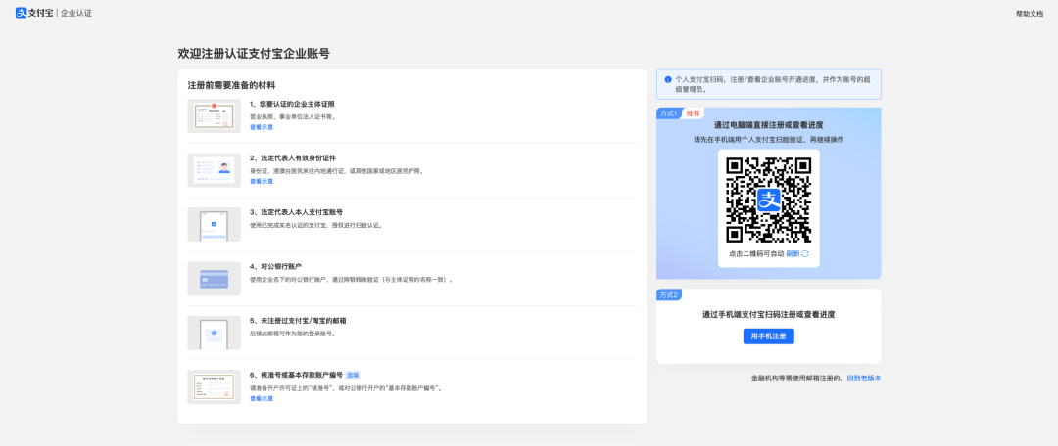This screenshot has width=1058, height=446.
Task: Click the Alipay account phone thumbnail
Action: click(214, 224)
